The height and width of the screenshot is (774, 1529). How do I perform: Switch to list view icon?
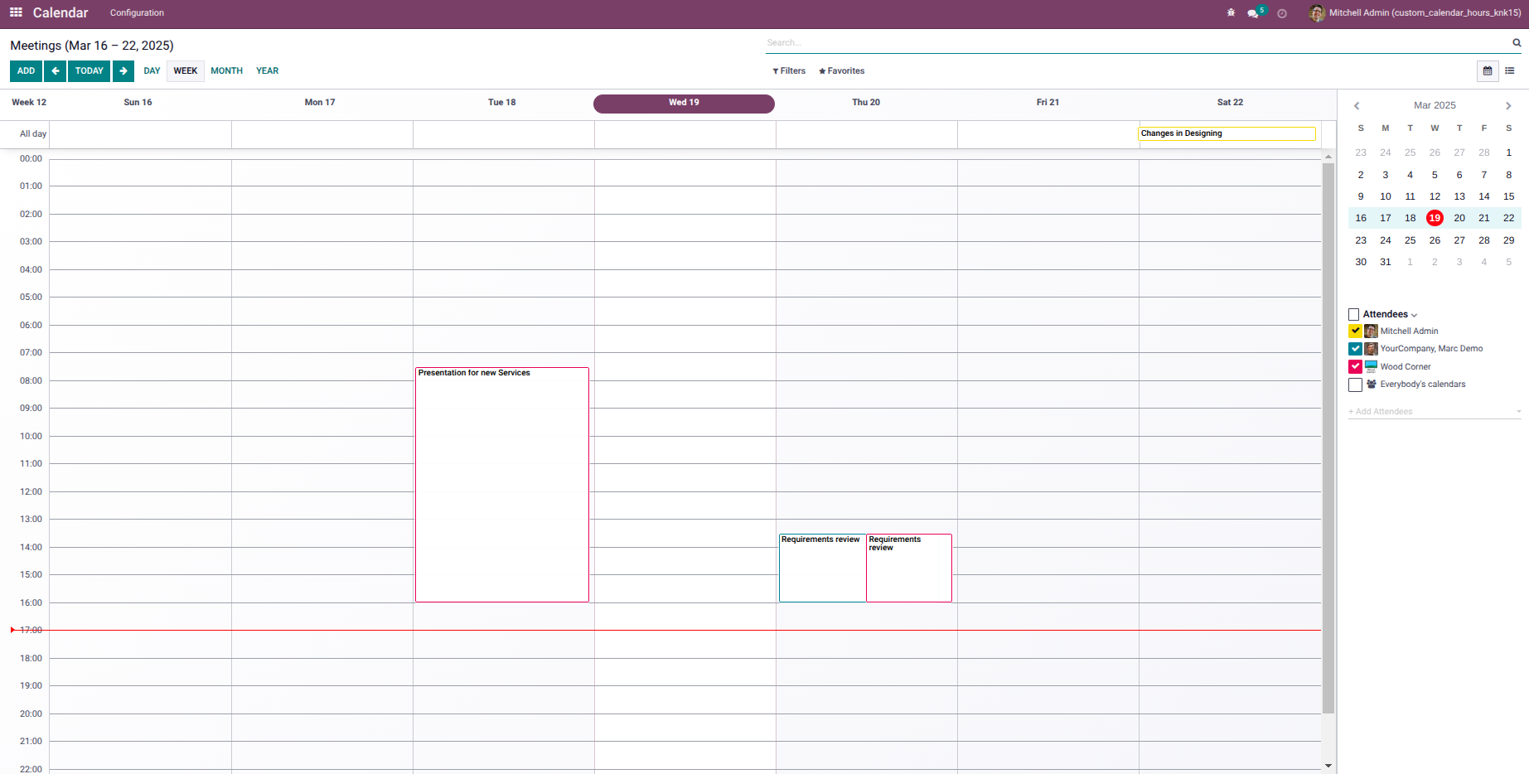[1510, 71]
